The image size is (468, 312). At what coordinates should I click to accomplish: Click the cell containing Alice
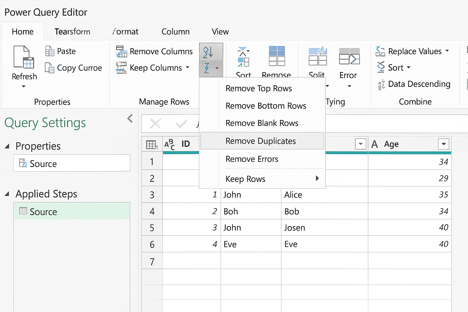click(324, 195)
